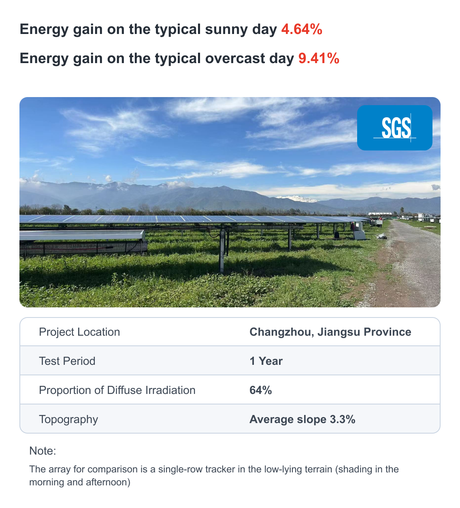
Task: Click the 1 Year value
Action: (266, 361)
